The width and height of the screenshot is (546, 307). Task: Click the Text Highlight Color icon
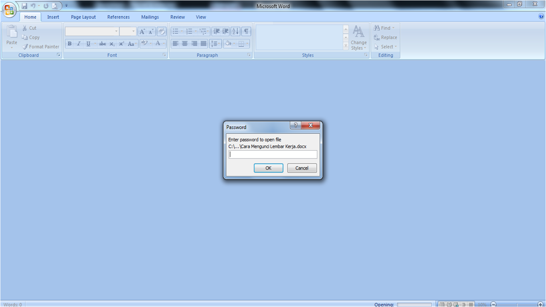click(x=144, y=43)
